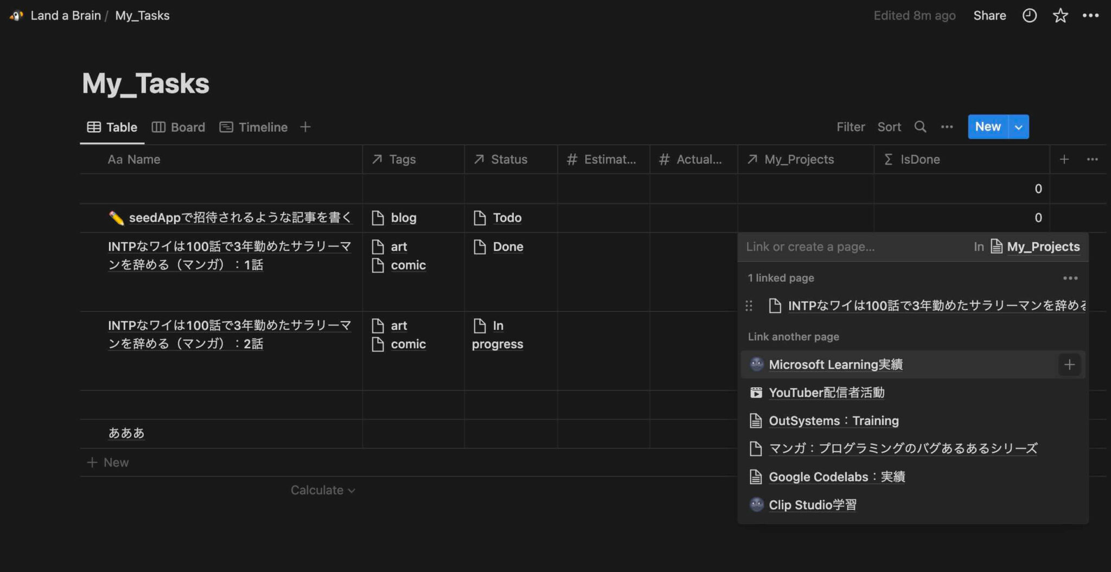Click the search magnifier in database toolbar

pyautogui.click(x=920, y=127)
